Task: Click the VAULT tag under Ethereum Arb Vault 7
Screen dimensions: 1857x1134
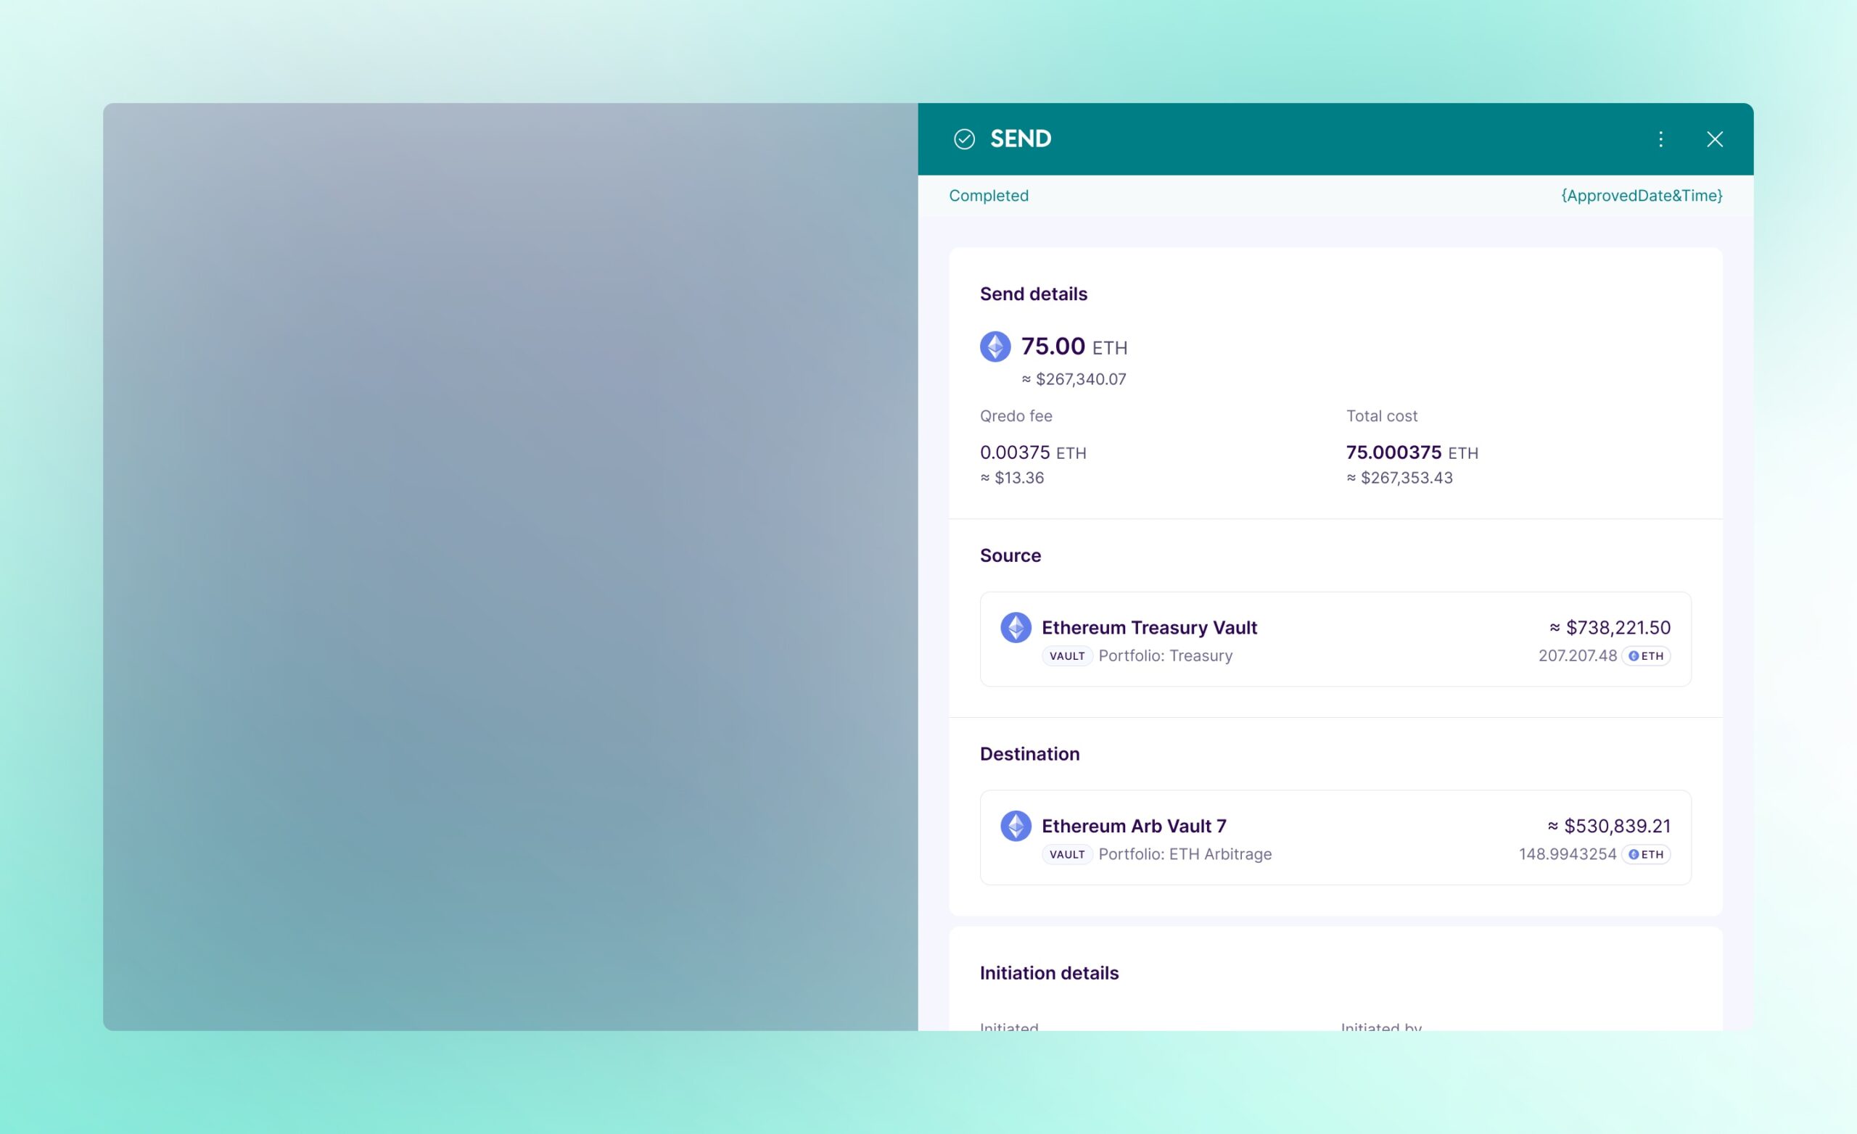Action: point(1067,854)
